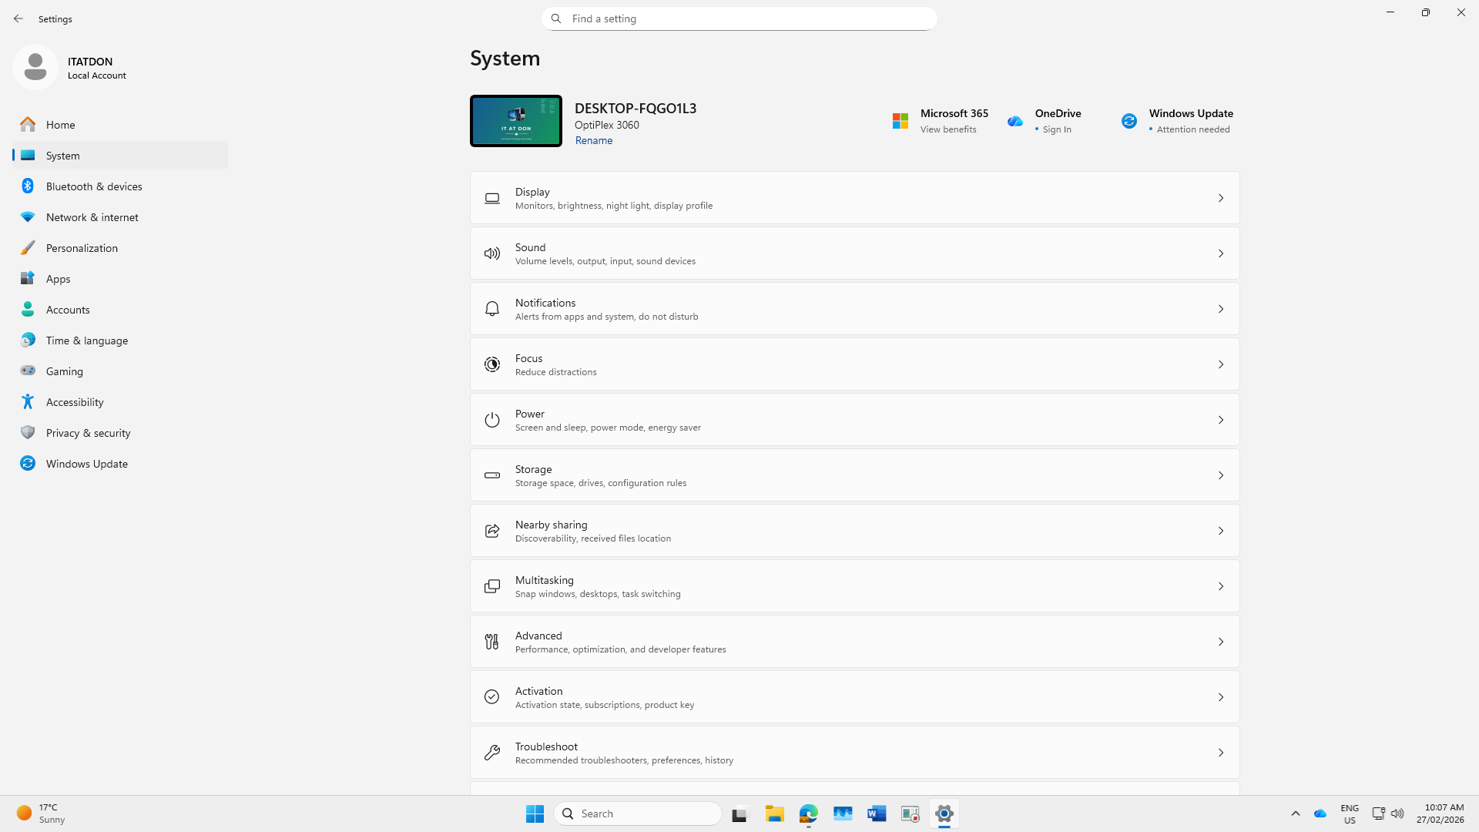The image size is (1479, 832).
Task: Click the Find a setting search box
Action: coord(739,18)
